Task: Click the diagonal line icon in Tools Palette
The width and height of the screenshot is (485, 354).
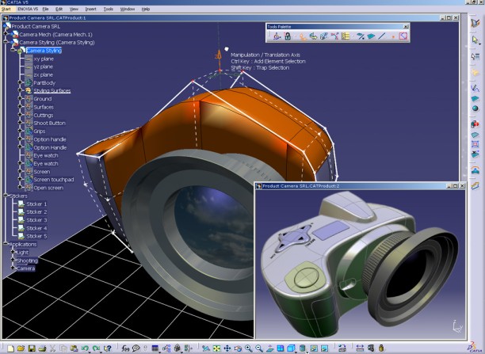Action: (382, 36)
